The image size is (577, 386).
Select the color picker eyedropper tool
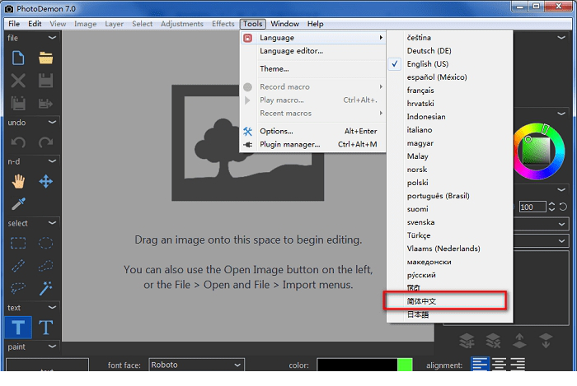point(18,204)
